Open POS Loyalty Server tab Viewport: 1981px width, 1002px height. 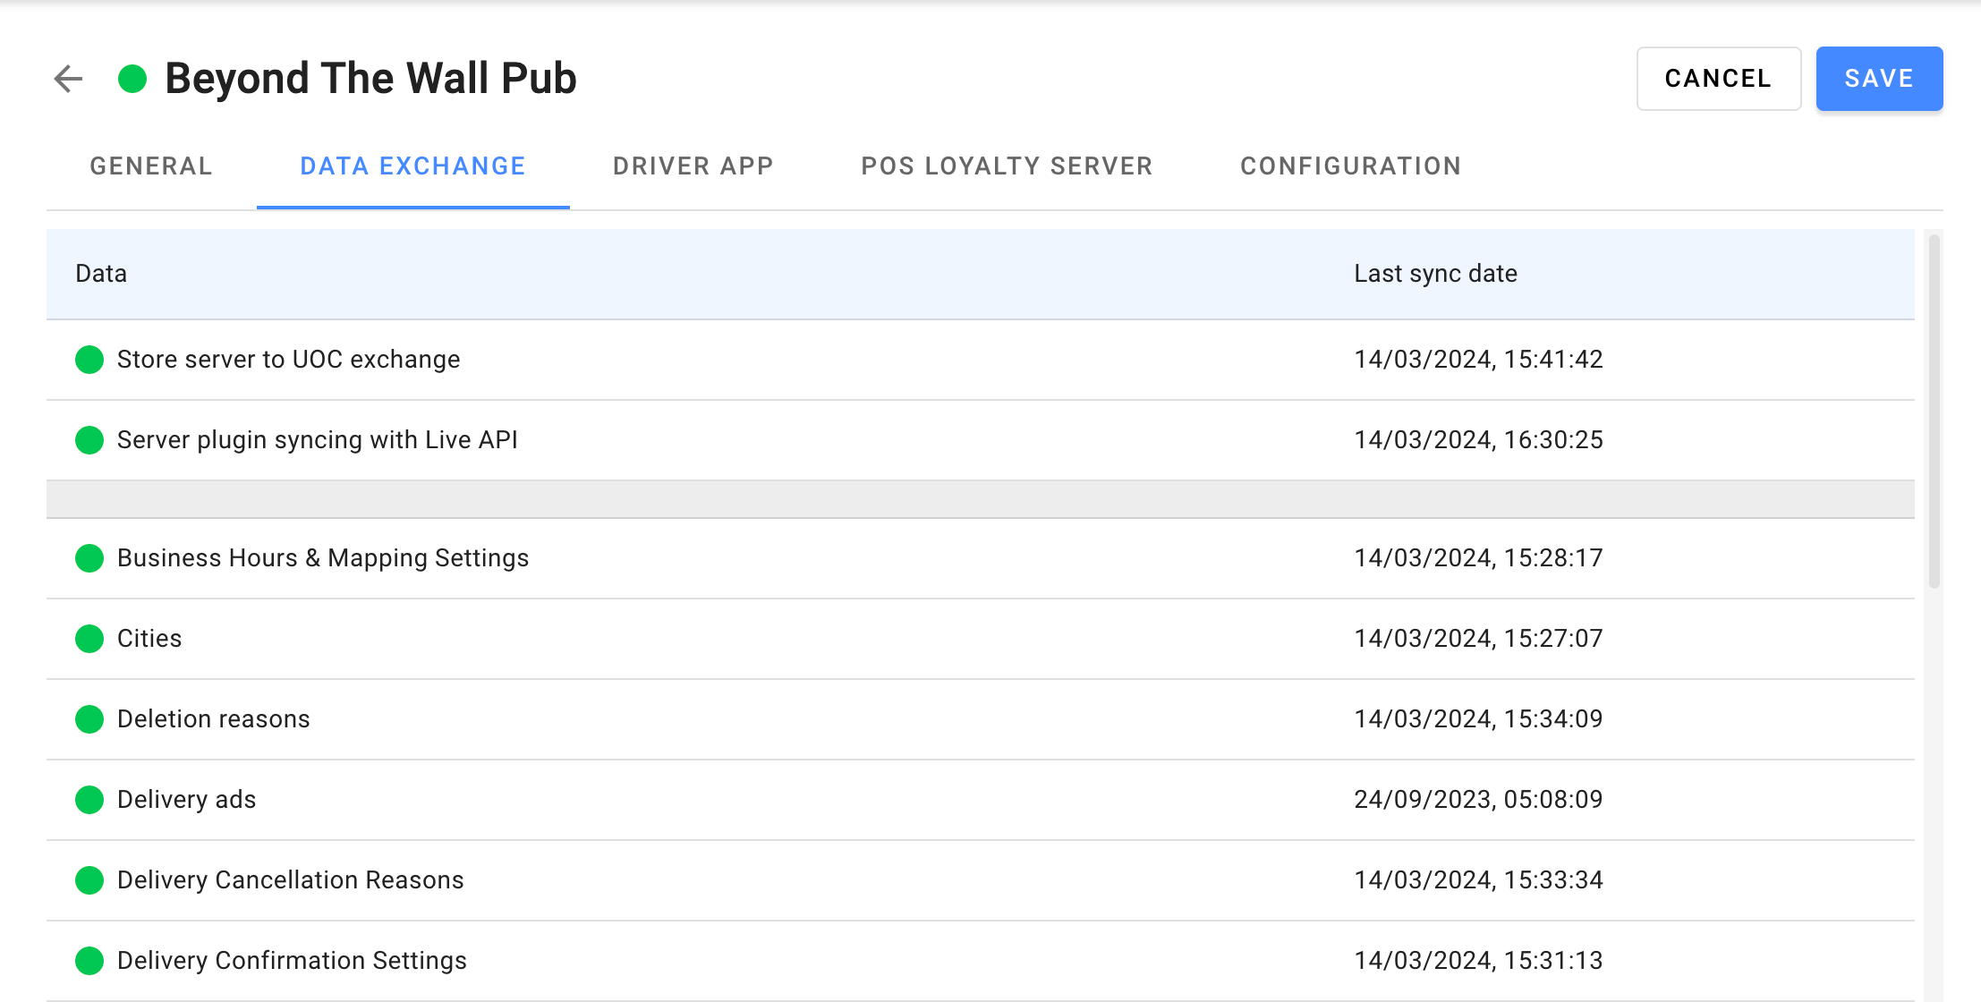click(x=1007, y=166)
